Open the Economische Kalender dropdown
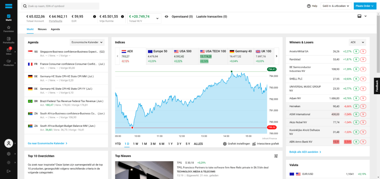 tap(87, 42)
